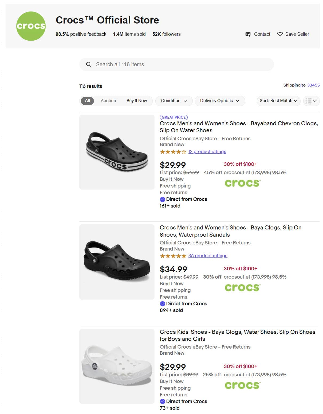Change shipping zip code 33455
This screenshot has width=323, height=414.
[313, 85]
